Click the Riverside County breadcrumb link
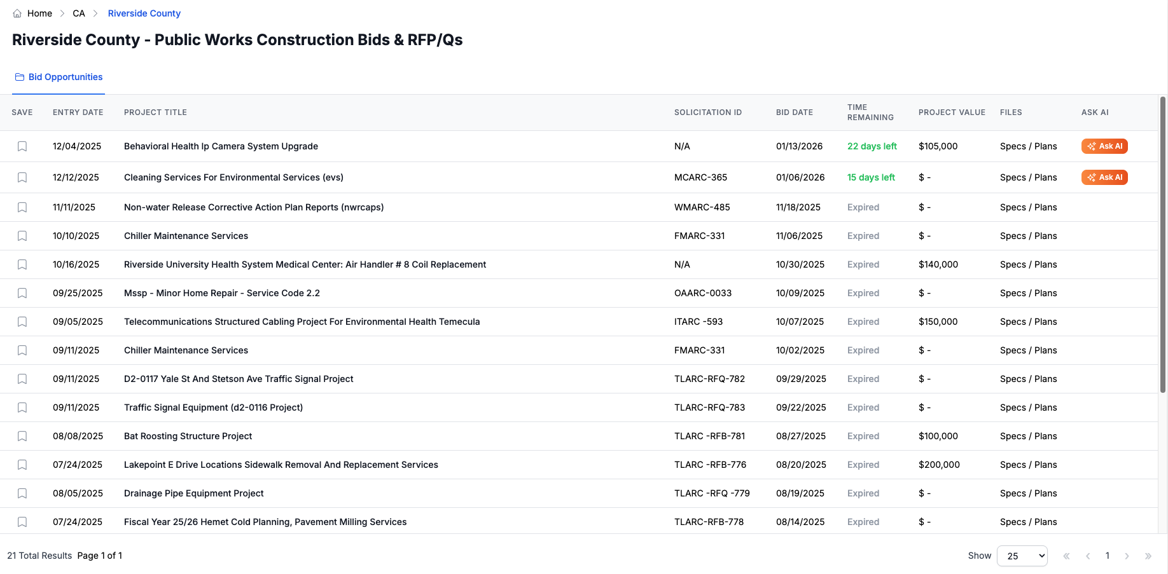 pos(144,13)
